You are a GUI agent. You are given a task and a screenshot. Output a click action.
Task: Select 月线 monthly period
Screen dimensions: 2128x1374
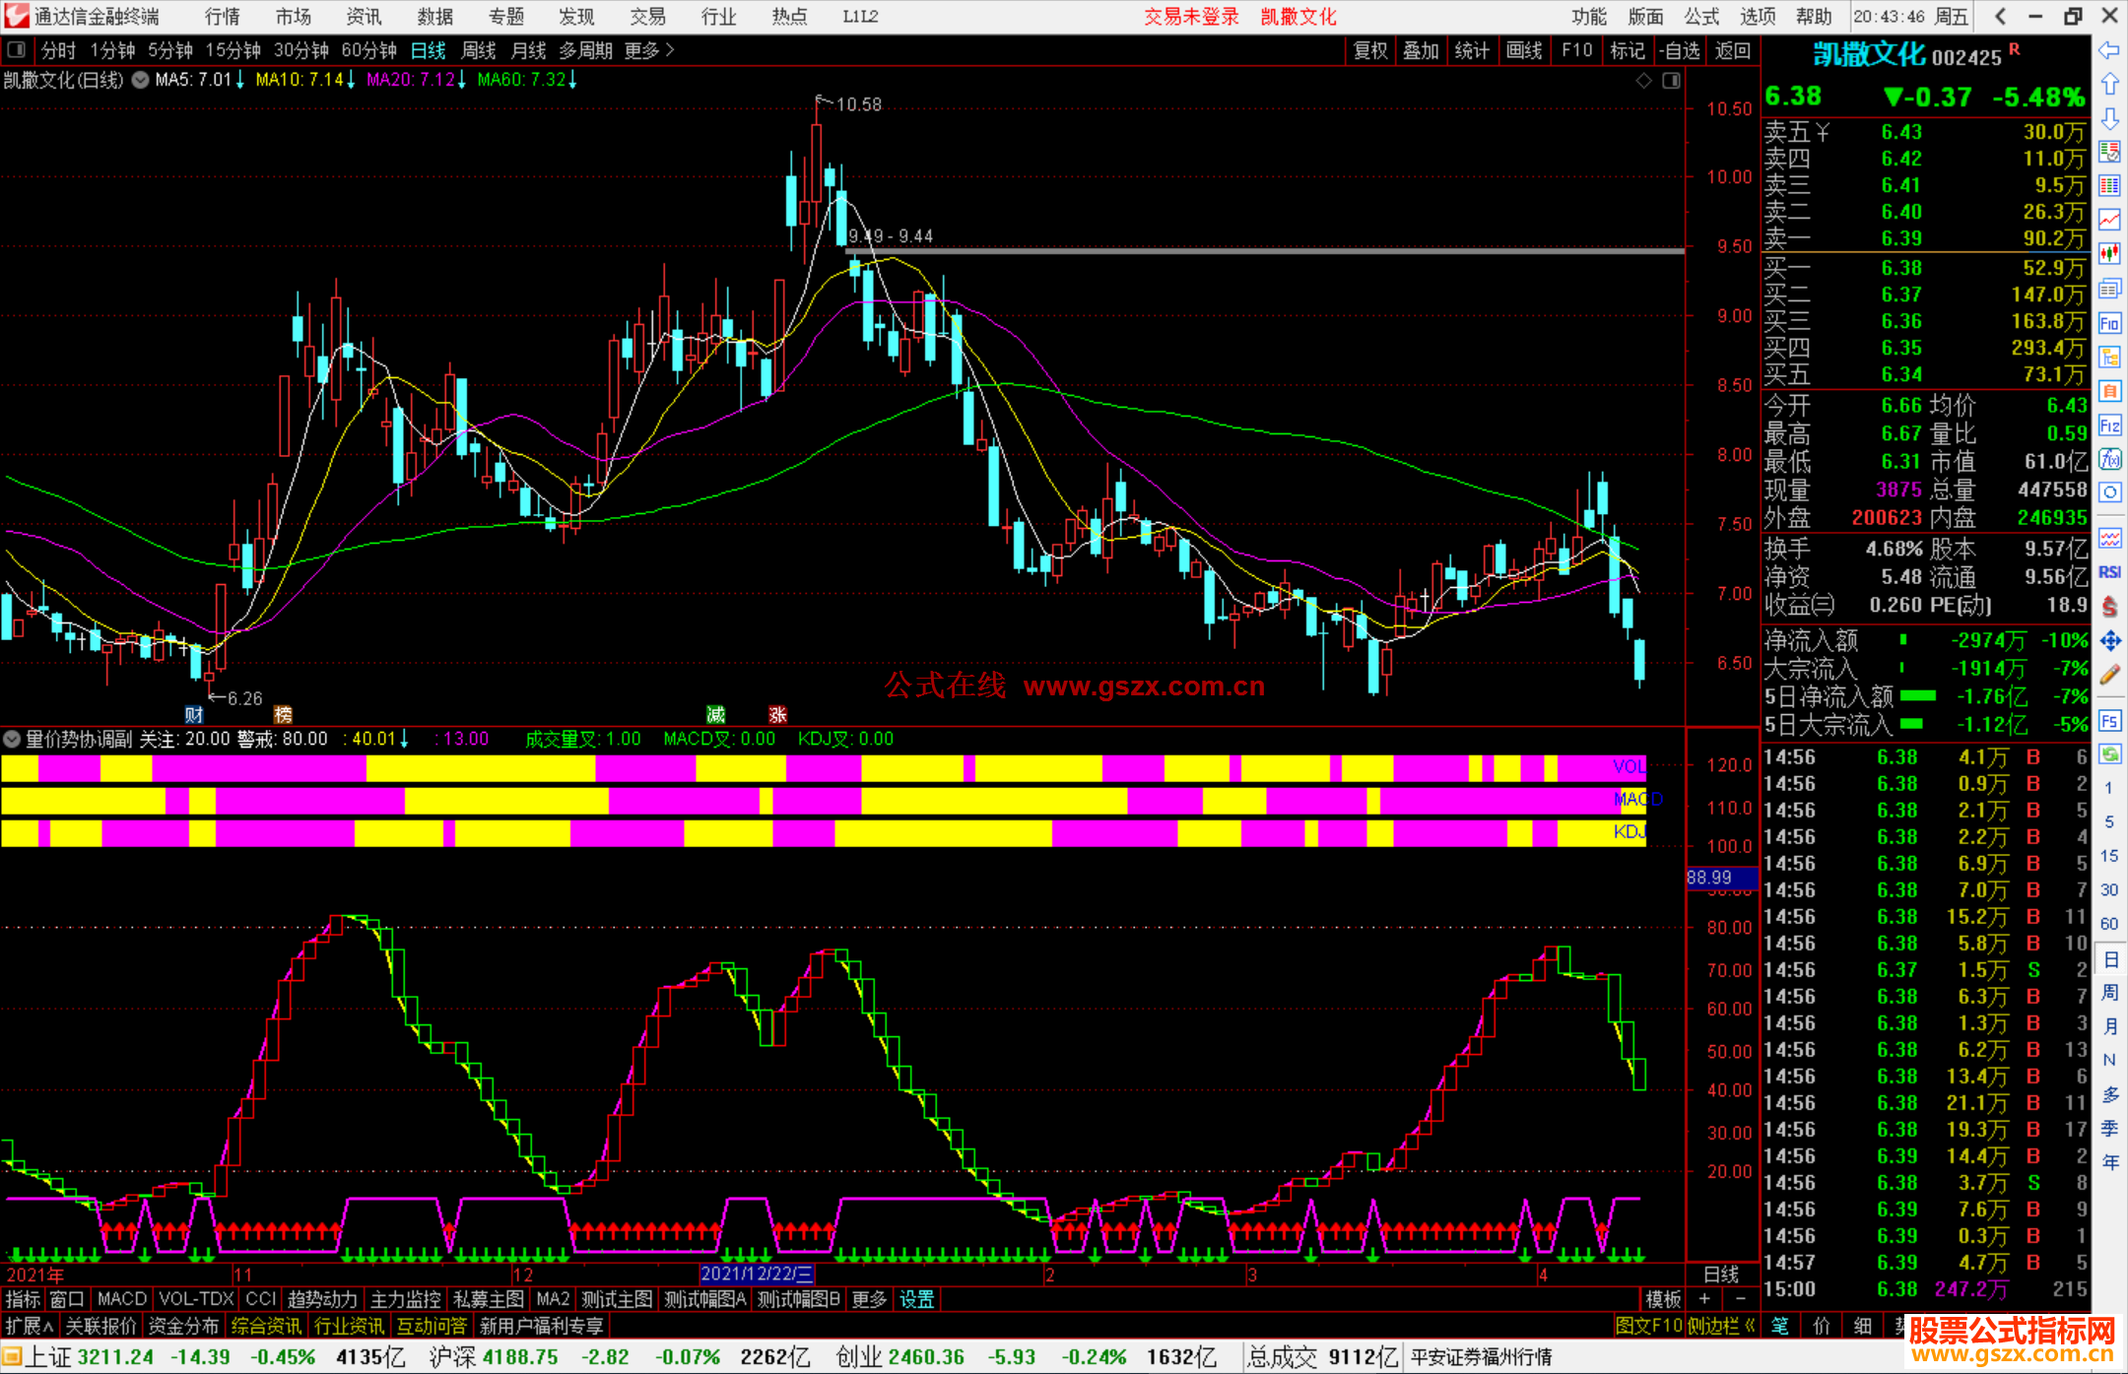click(528, 50)
